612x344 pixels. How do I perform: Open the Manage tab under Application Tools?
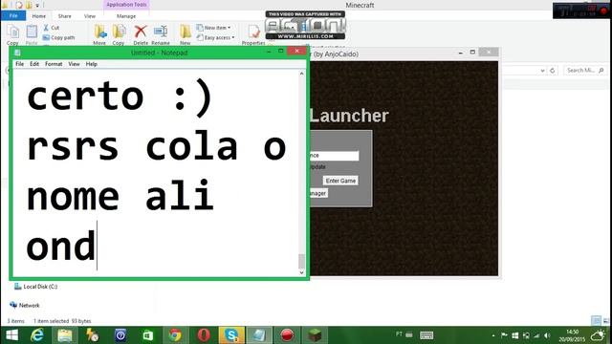(x=126, y=16)
